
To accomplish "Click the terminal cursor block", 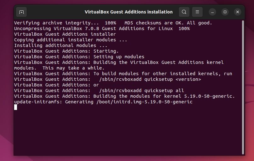I will [15, 107].
